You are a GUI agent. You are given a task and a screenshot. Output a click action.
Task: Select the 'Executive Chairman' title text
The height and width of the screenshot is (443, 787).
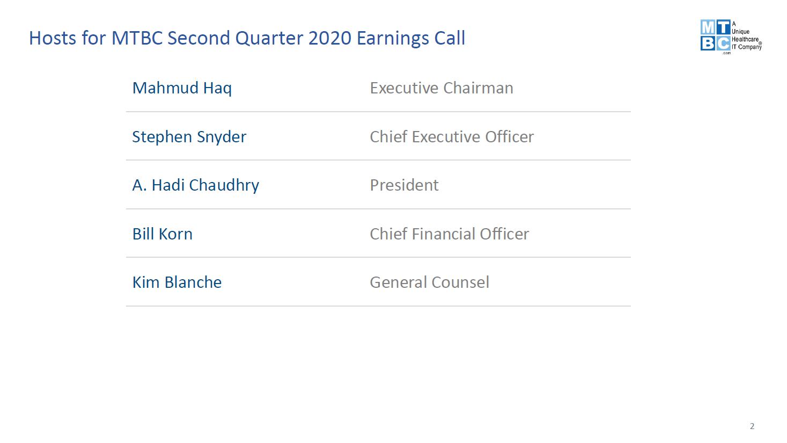[442, 88]
